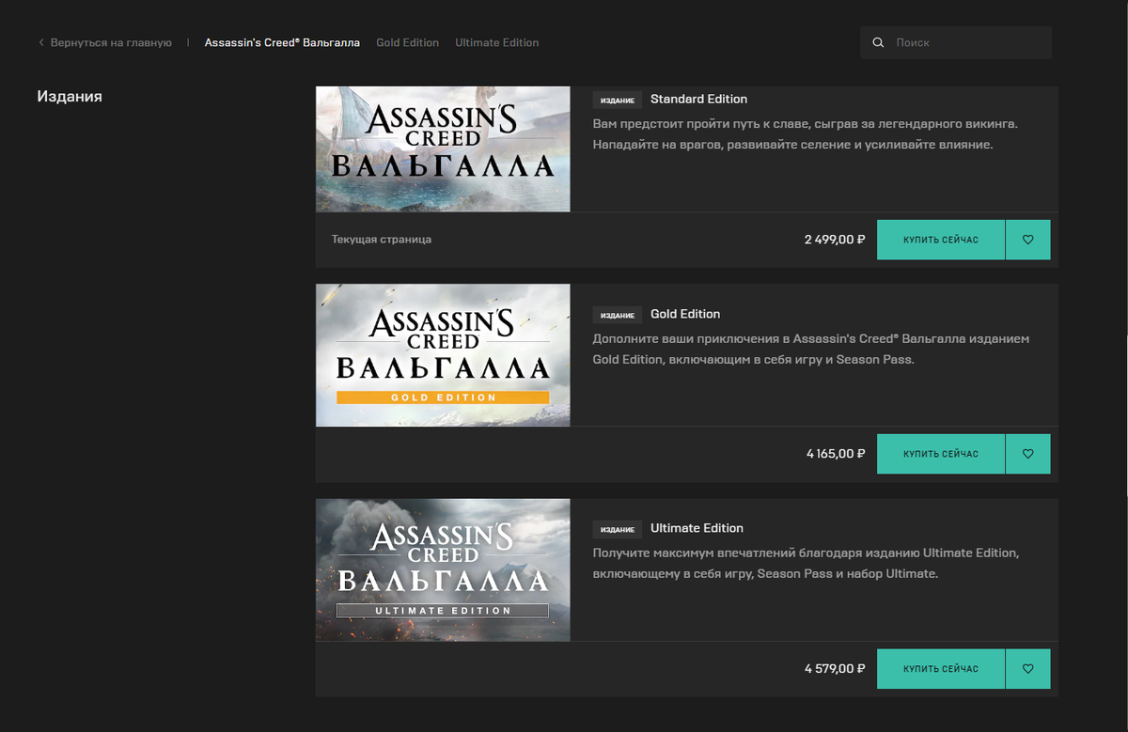Click the Standard Edition title
The height and width of the screenshot is (732, 1128).
pos(698,99)
